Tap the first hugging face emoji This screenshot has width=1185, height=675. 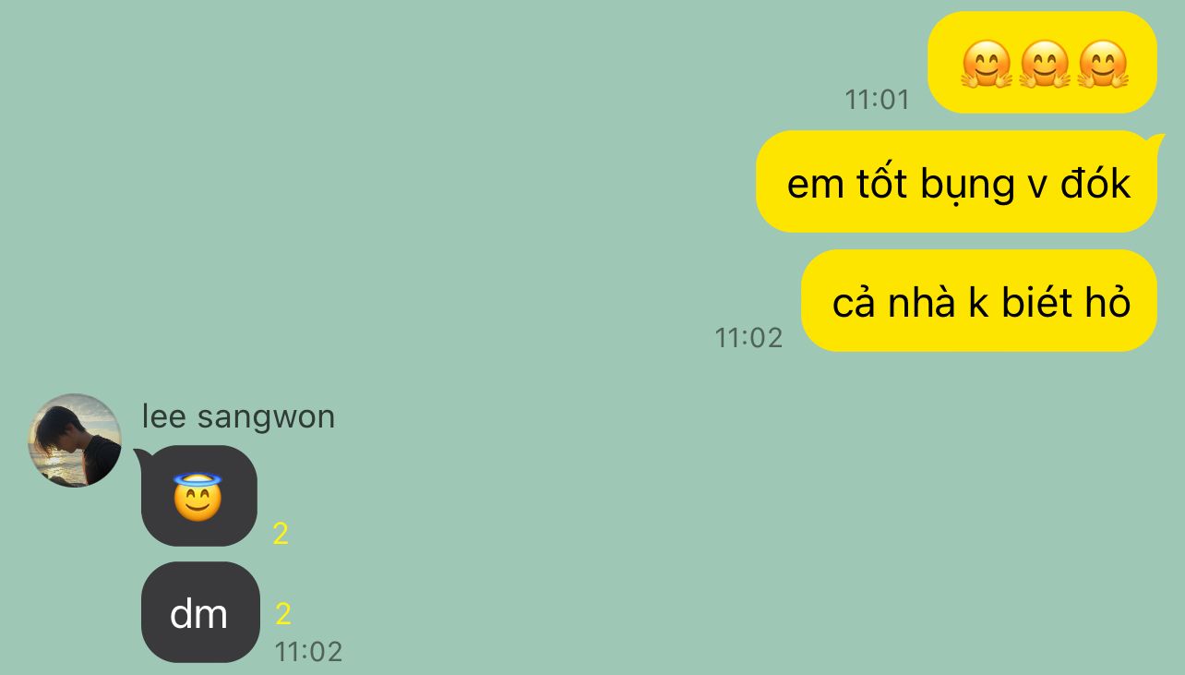coord(987,65)
